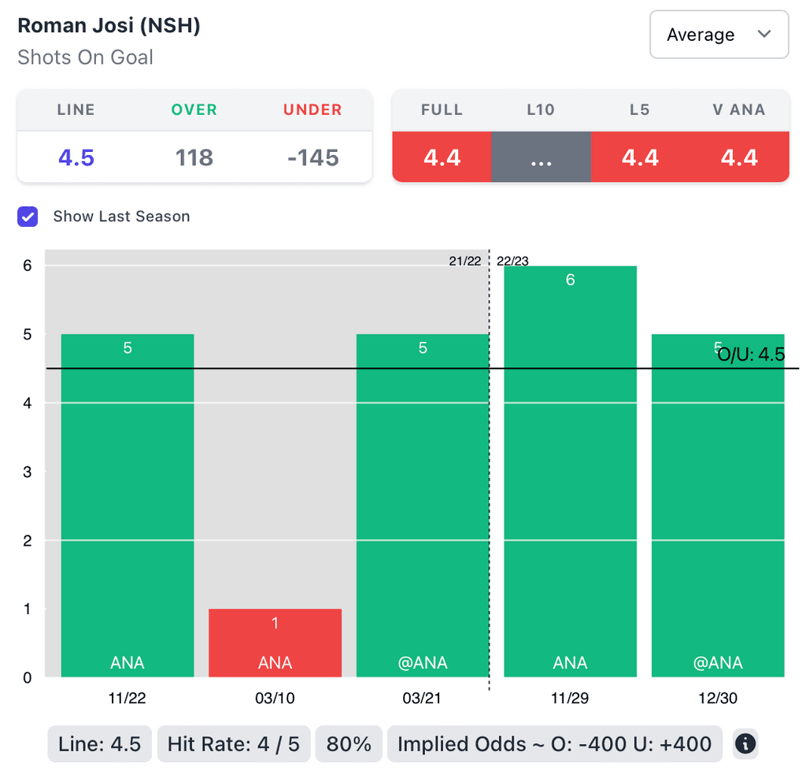The width and height of the screenshot is (806, 782).
Task: Click the line value 4.5
Action: tap(76, 158)
